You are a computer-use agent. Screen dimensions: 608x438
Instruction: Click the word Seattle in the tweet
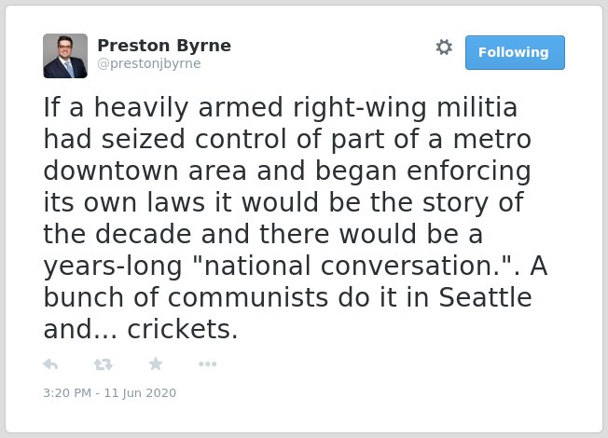tap(485, 297)
